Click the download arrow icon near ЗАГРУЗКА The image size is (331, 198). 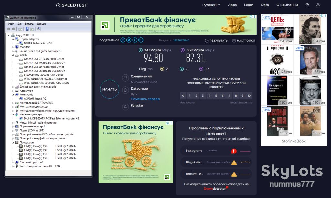pyautogui.click(x=140, y=50)
